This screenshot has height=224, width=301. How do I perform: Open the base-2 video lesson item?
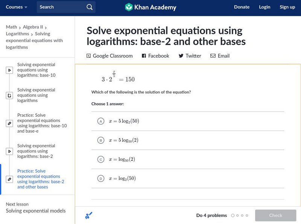[x=36, y=151]
